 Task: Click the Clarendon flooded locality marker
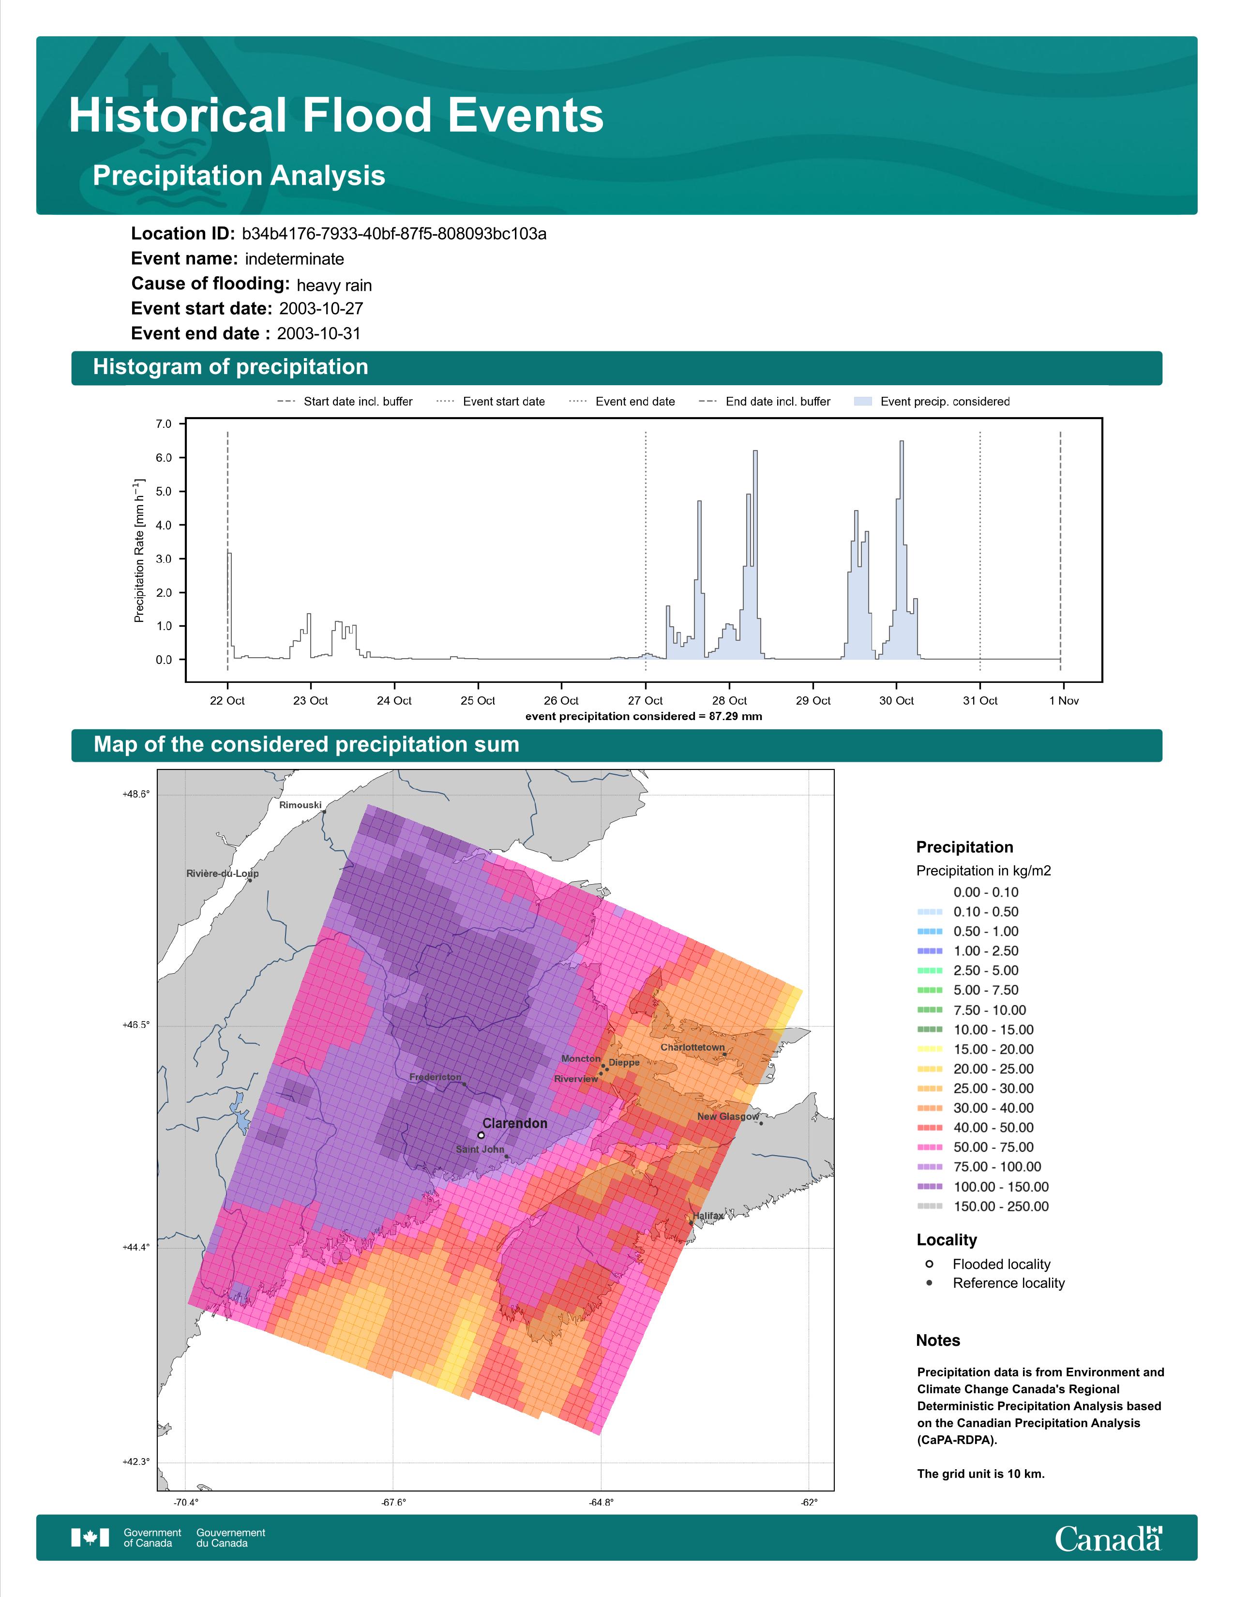click(x=481, y=1135)
